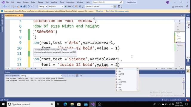The width and height of the screenshot is (191, 107).
Task: Open the Analyze menu
Action: [x=54, y=2]
